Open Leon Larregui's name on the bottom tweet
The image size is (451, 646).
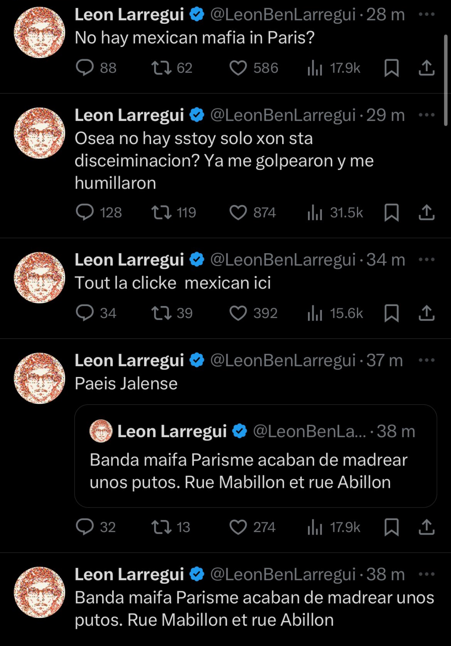click(129, 575)
